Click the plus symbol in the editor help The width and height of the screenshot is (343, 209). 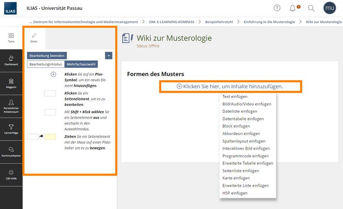click(x=53, y=74)
